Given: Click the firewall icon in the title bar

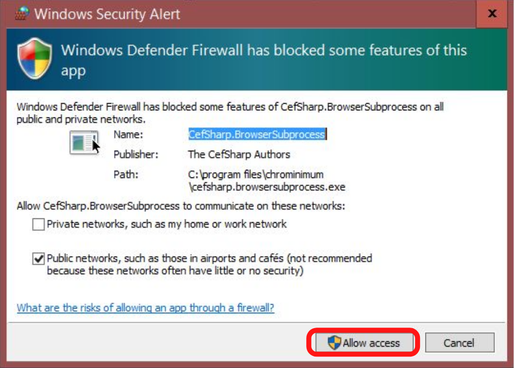Looking at the screenshot, I should (x=21, y=13).
